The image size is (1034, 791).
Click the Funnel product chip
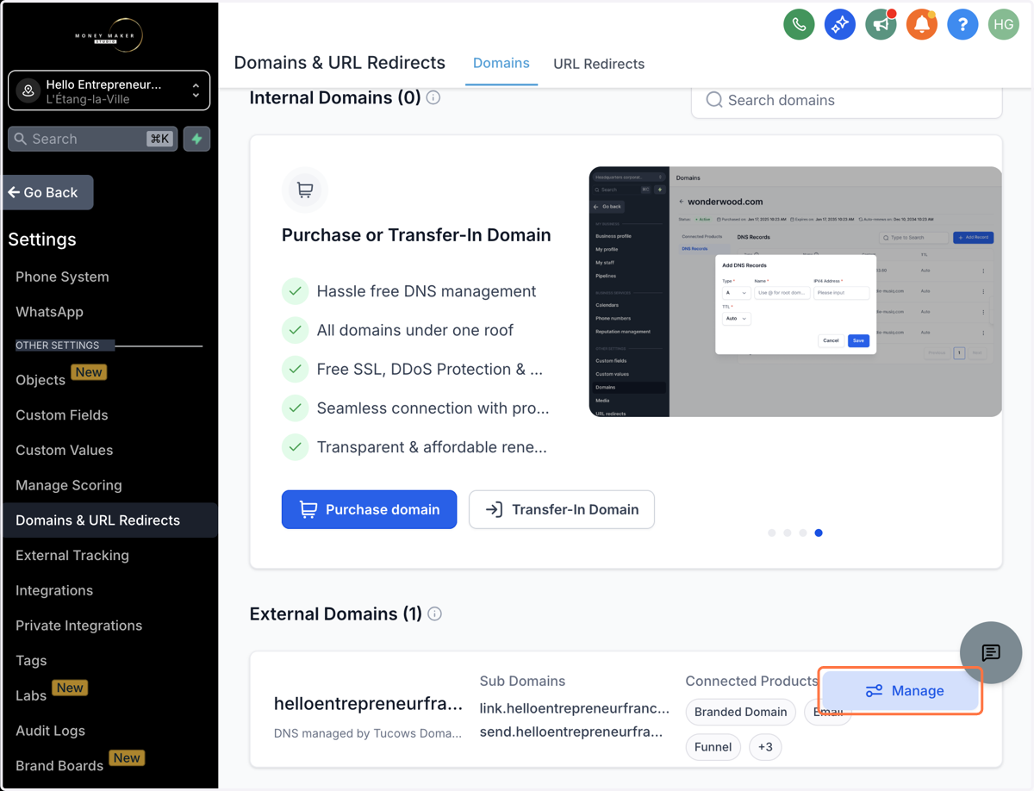[713, 747]
